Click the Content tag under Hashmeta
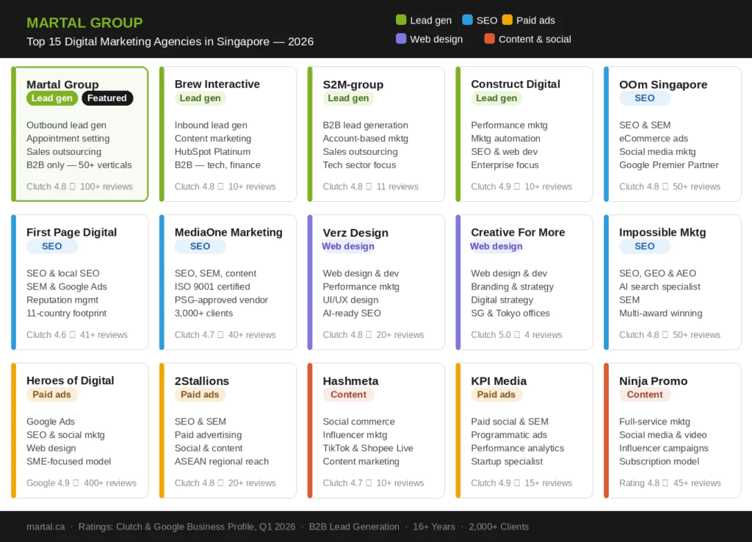The width and height of the screenshot is (752, 542). [x=348, y=394]
